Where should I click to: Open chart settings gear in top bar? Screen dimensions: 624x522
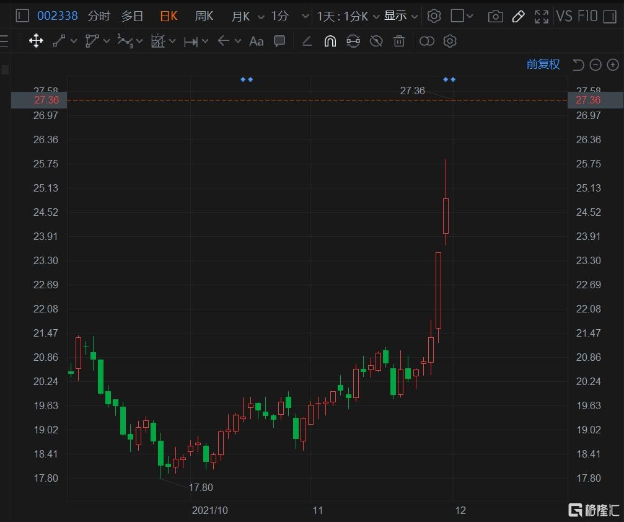click(434, 16)
